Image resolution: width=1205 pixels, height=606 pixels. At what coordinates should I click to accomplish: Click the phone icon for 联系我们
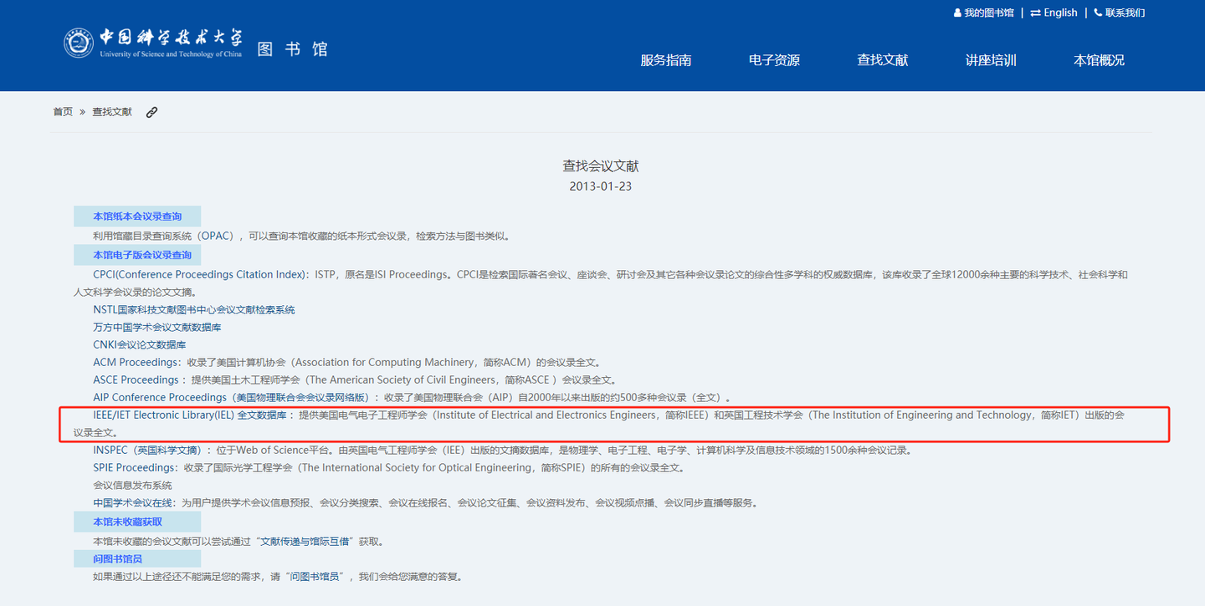pyautogui.click(x=1098, y=13)
